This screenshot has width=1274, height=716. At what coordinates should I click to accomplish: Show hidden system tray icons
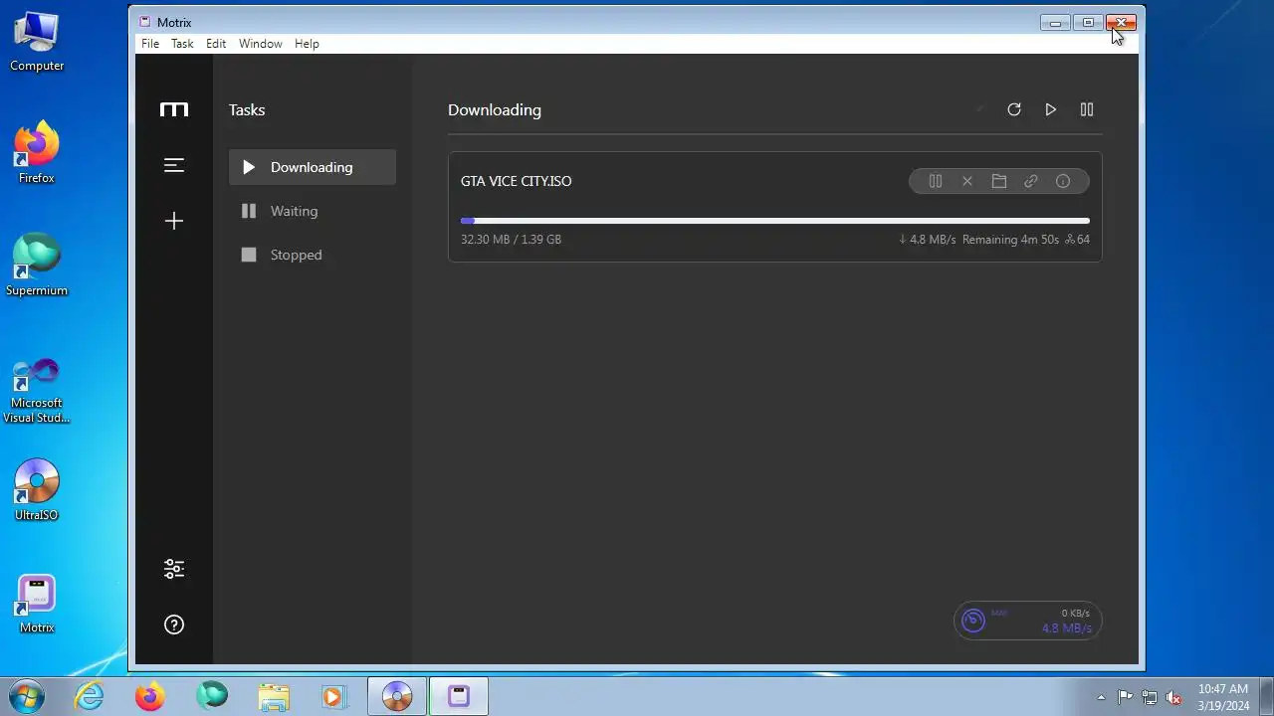pyautogui.click(x=1101, y=697)
